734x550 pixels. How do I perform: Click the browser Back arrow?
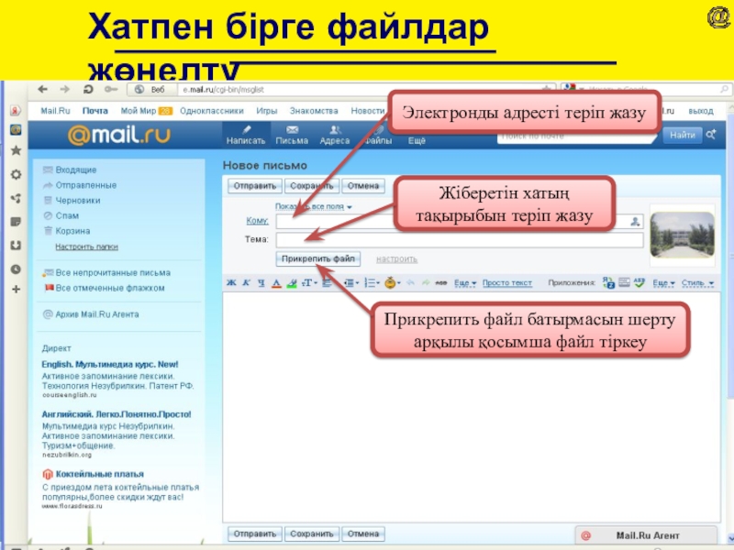tap(42, 89)
